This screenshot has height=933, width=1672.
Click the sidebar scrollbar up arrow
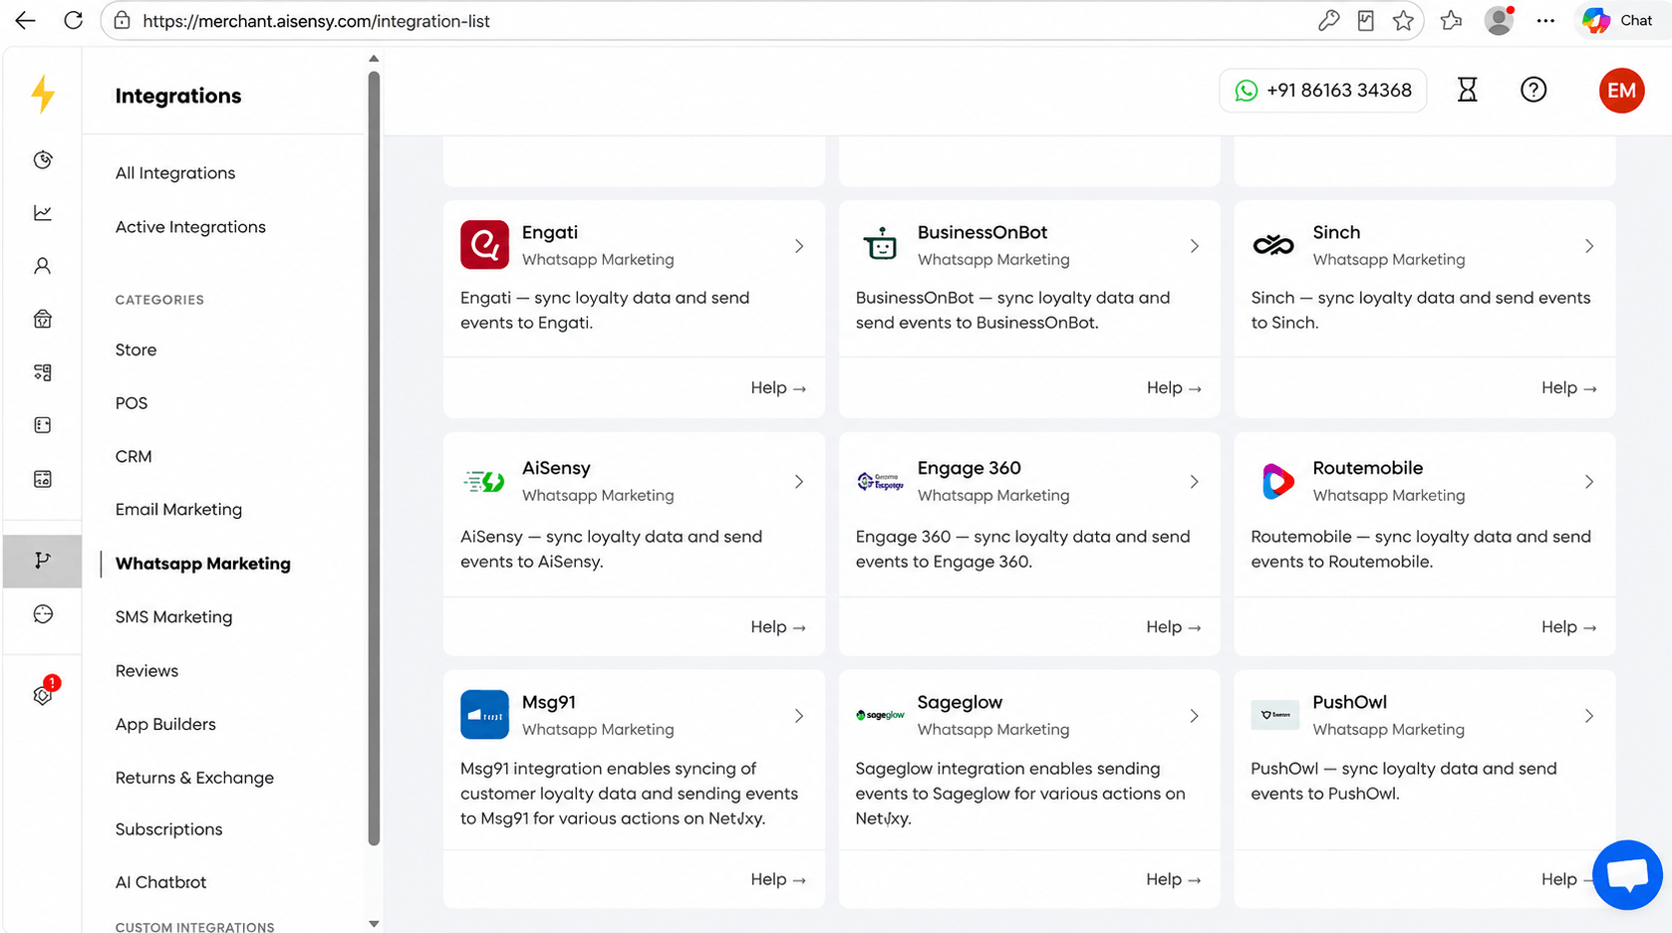(374, 59)
